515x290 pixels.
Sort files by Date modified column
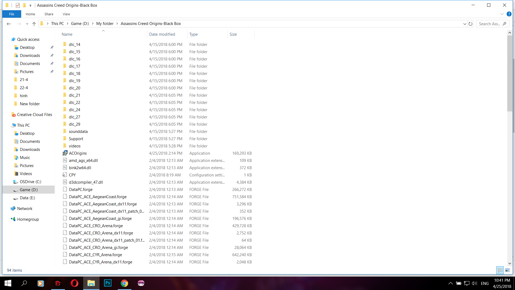point(162,34)
